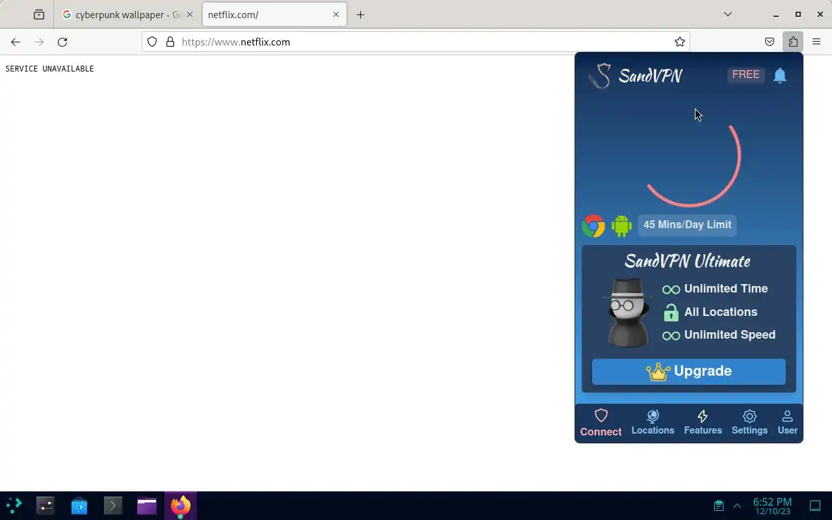Open the Firefox hamburger menu
This screenshot has height=520, width=832.
(x=816, y=42)
